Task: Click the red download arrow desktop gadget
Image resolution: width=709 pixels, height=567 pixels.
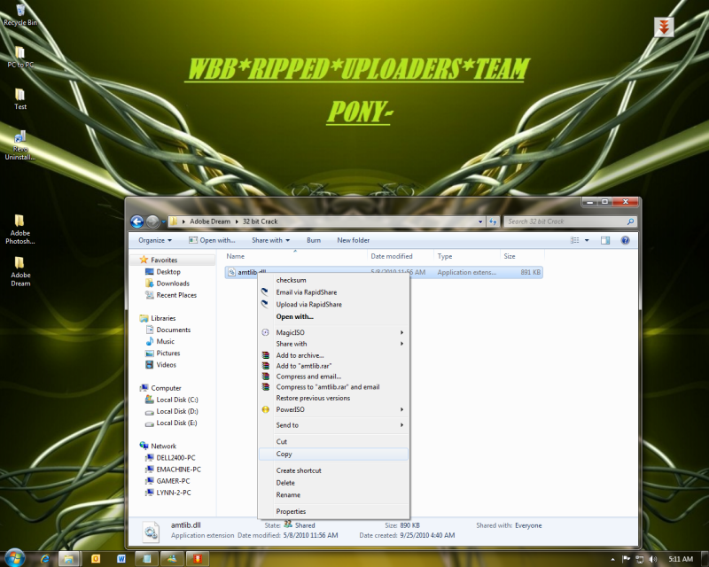Action: click(x=663, y=27)
